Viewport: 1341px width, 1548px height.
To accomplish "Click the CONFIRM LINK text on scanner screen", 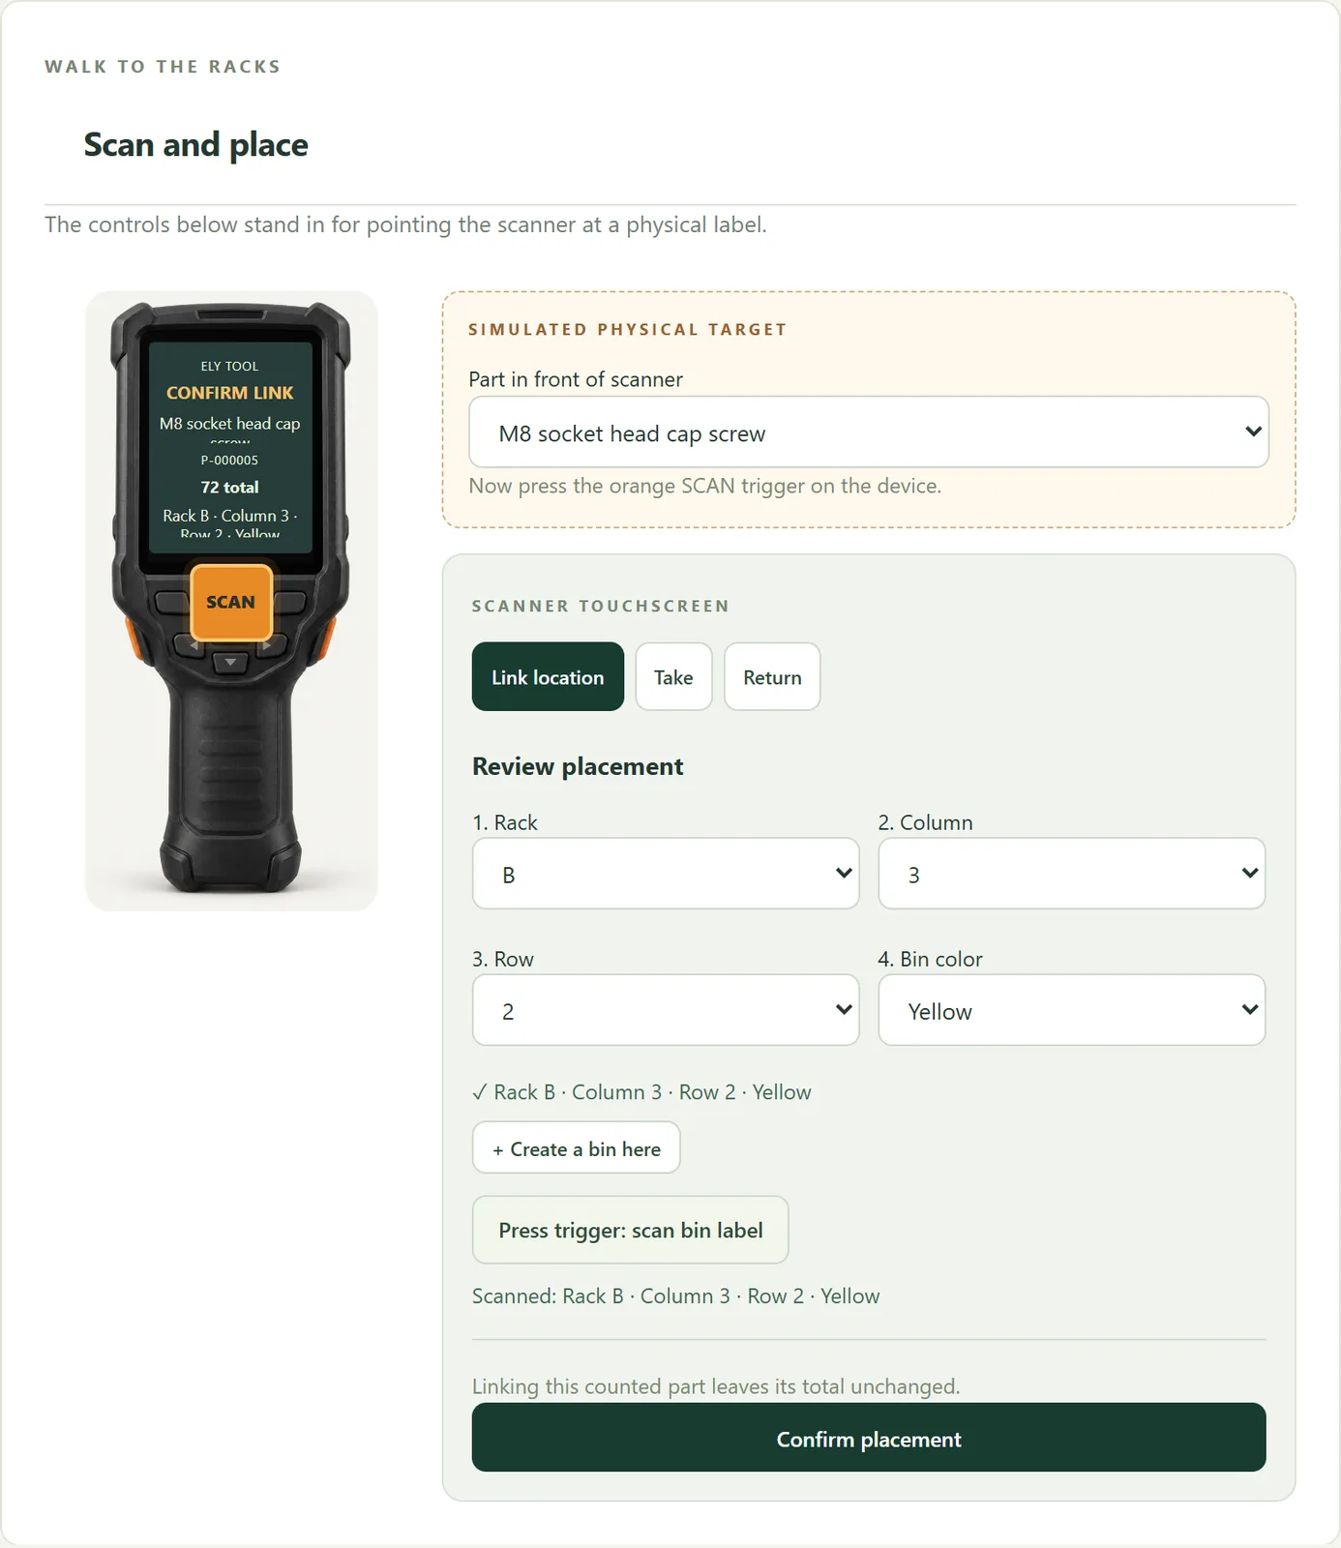I will point(230,393).
